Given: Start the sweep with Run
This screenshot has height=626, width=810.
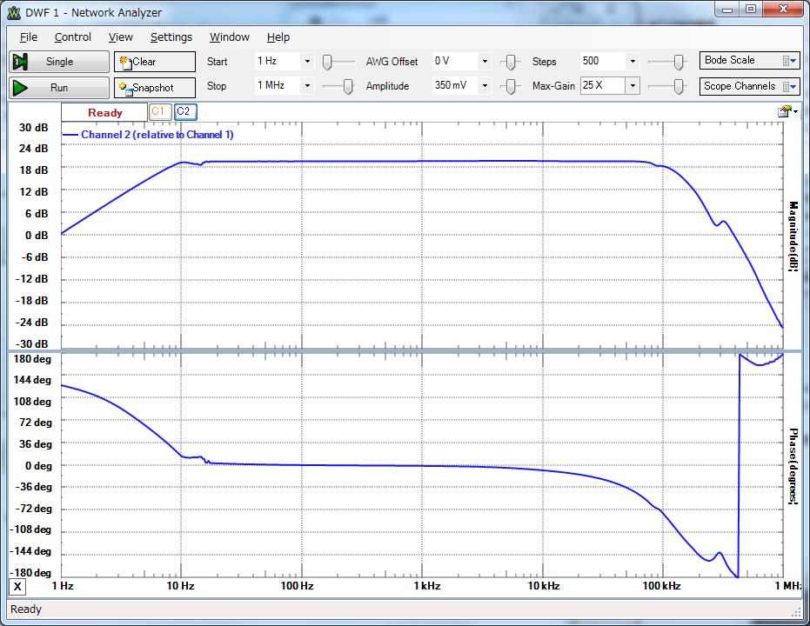Looking at the screenshot, I should pyautogui.click(x=58, y=88).
